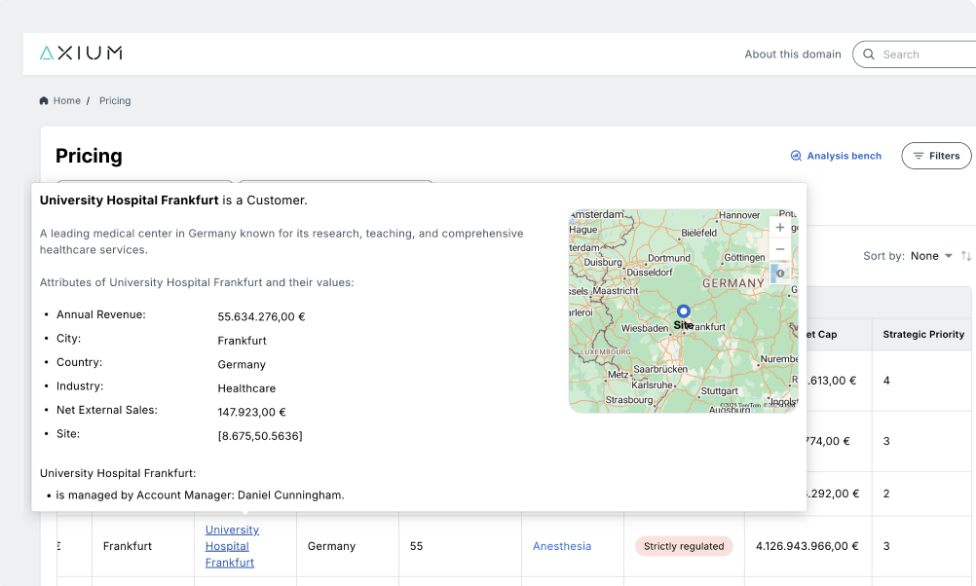Select the Annual Revenue value 55.634.276,00 €
Screen dimensions: 976x586
[x=261, y=316]
